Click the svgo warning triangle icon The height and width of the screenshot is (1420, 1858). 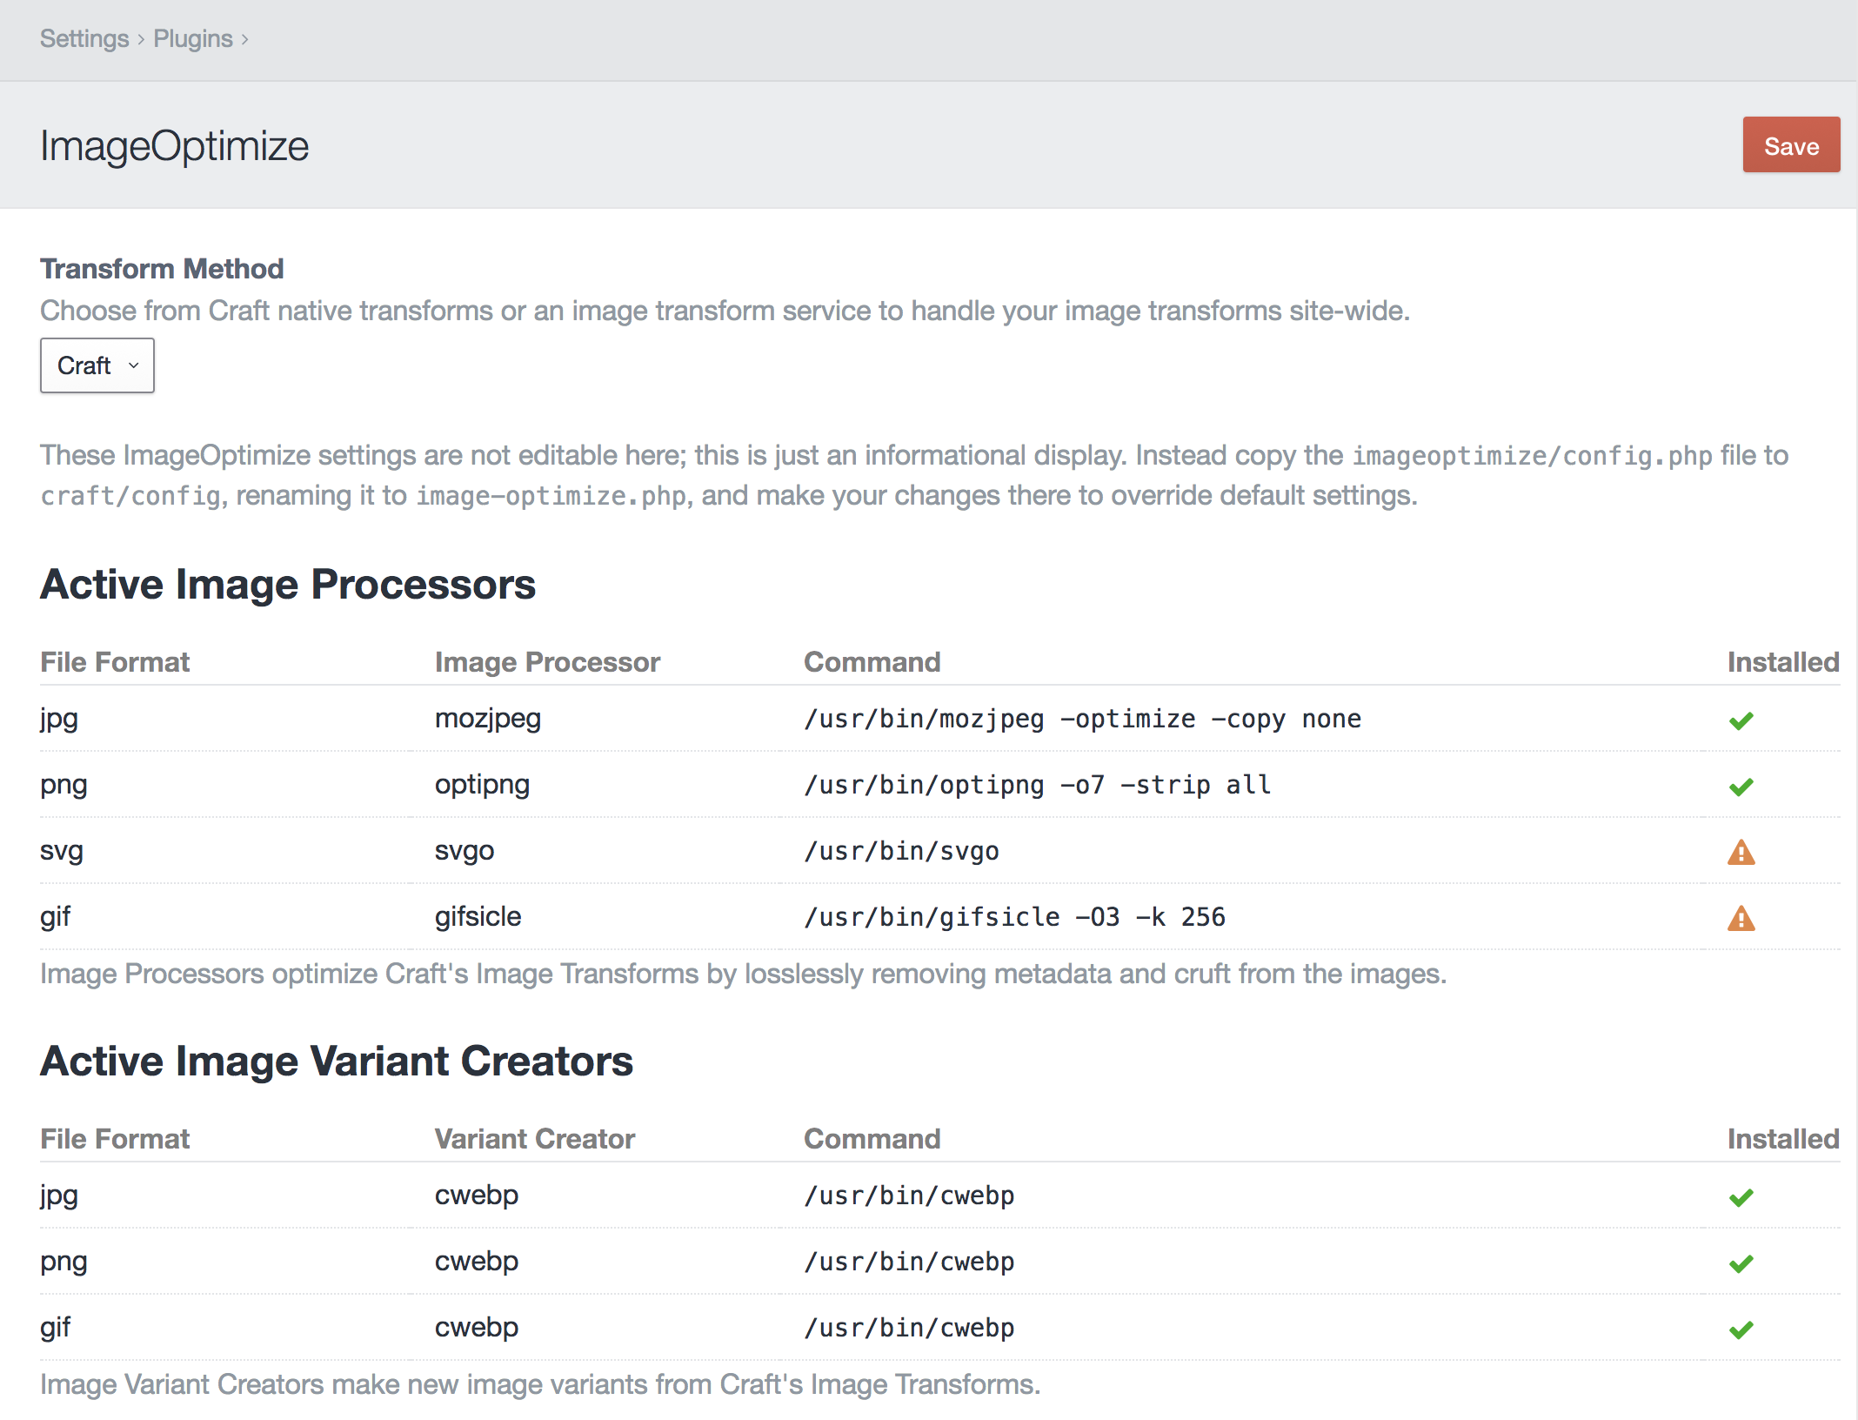tap(1741, 852)
